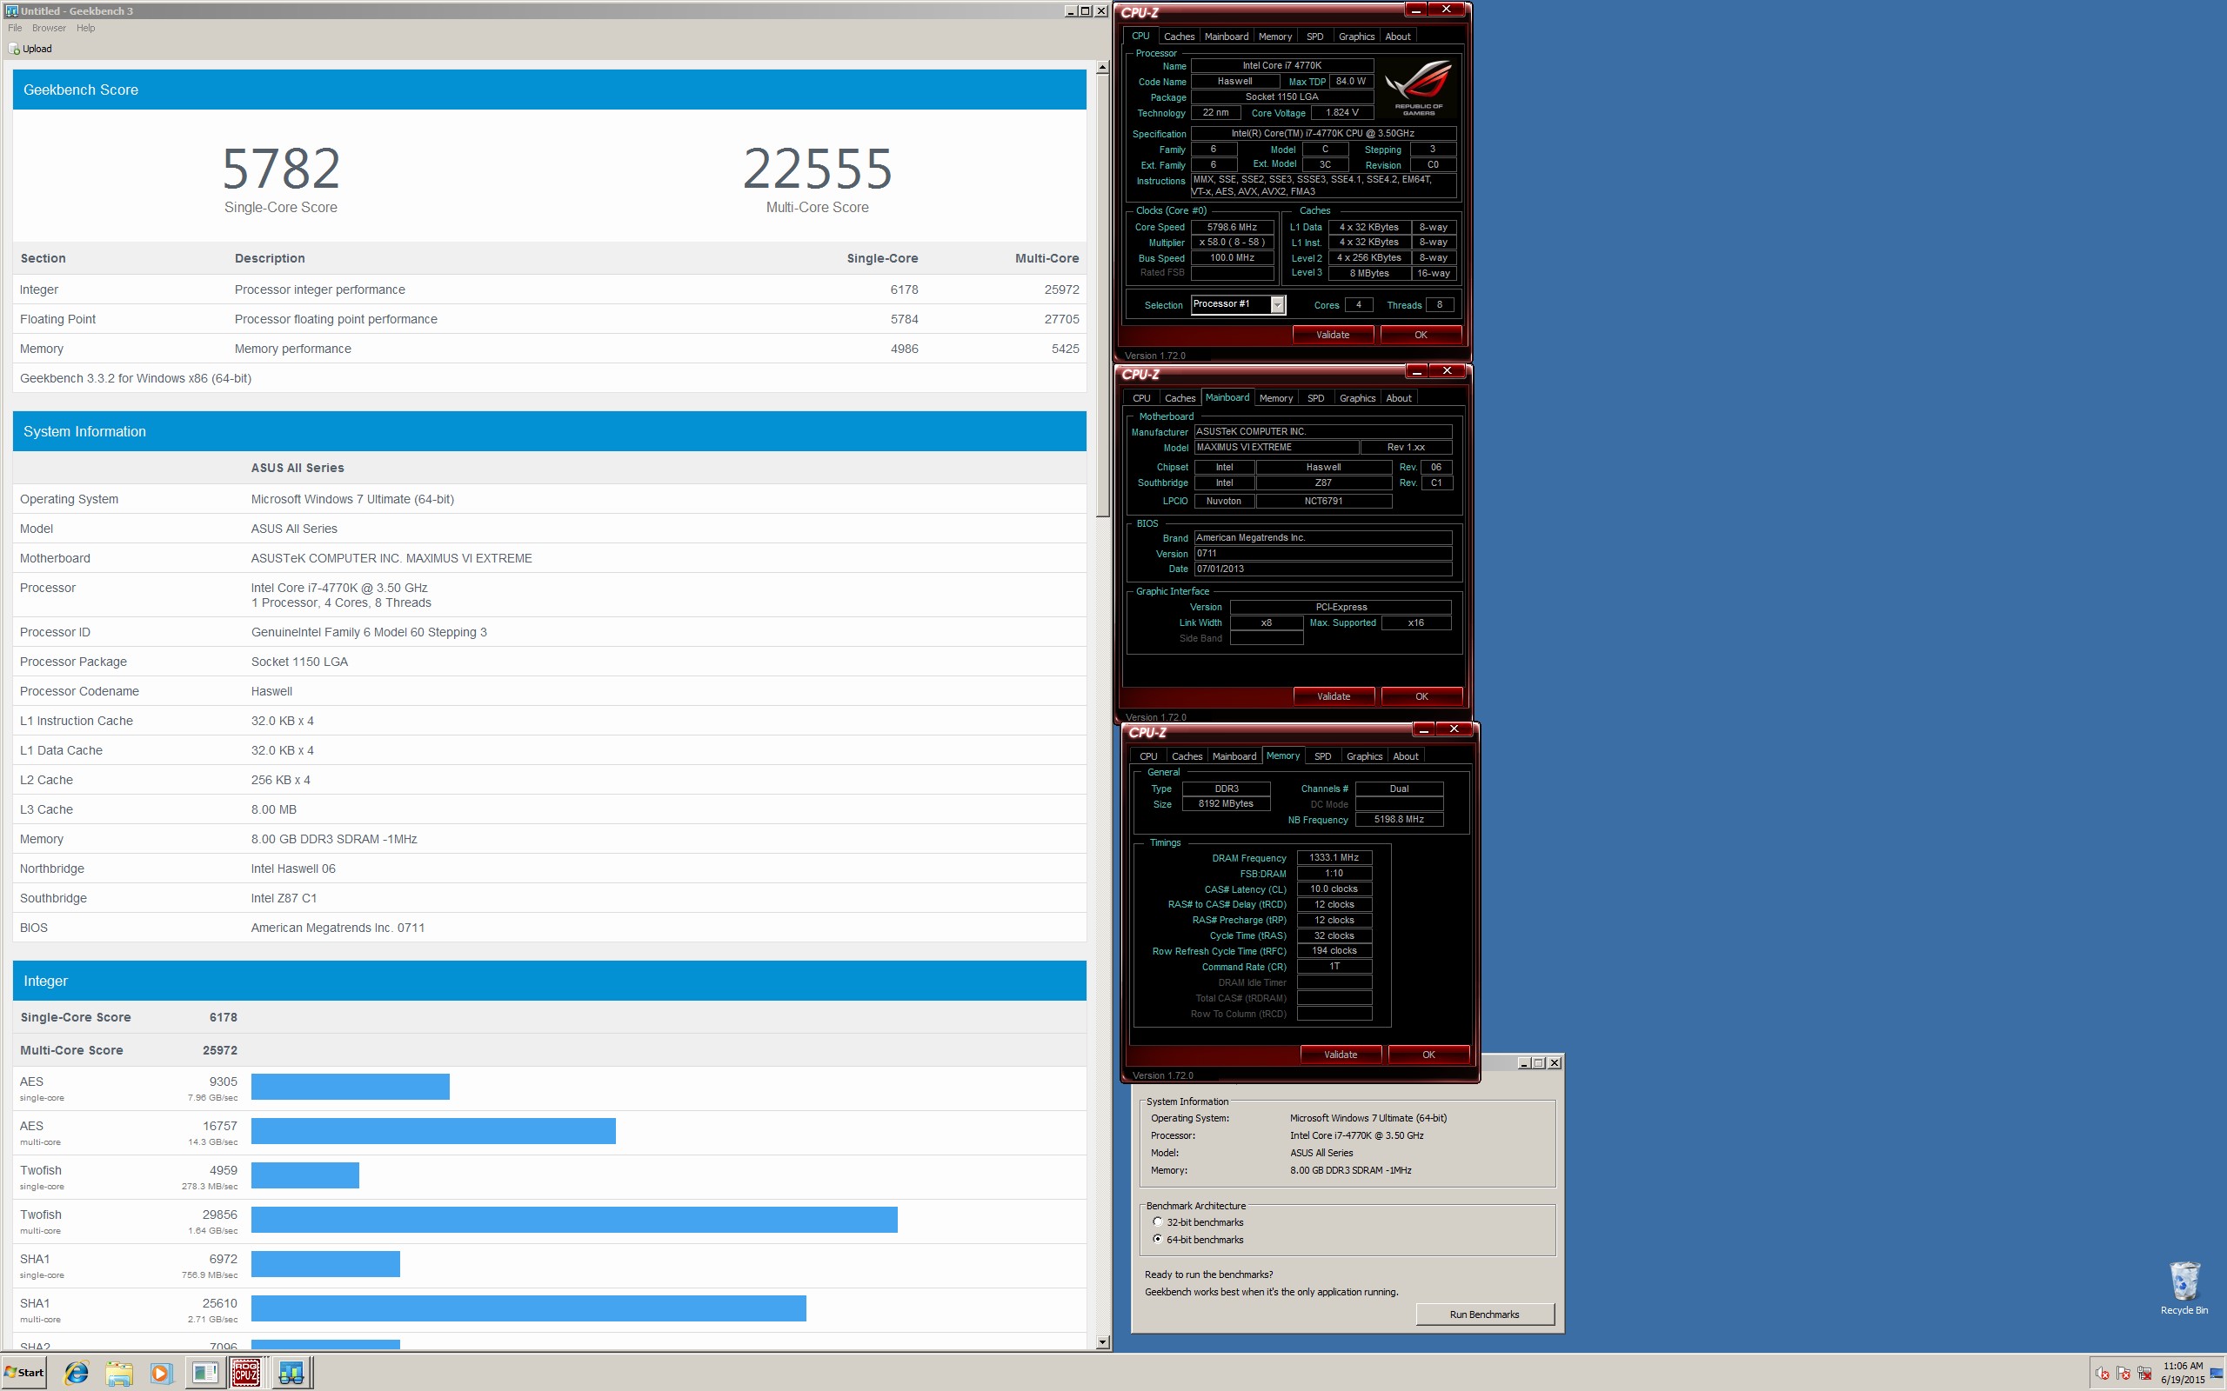The image size is (2227, 1391).
Task: Open the Help menu in Geekbench
Action: (85, 28)
